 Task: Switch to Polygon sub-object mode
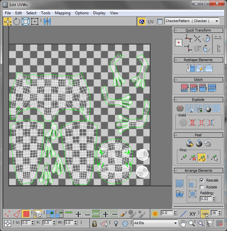(26, 214)
